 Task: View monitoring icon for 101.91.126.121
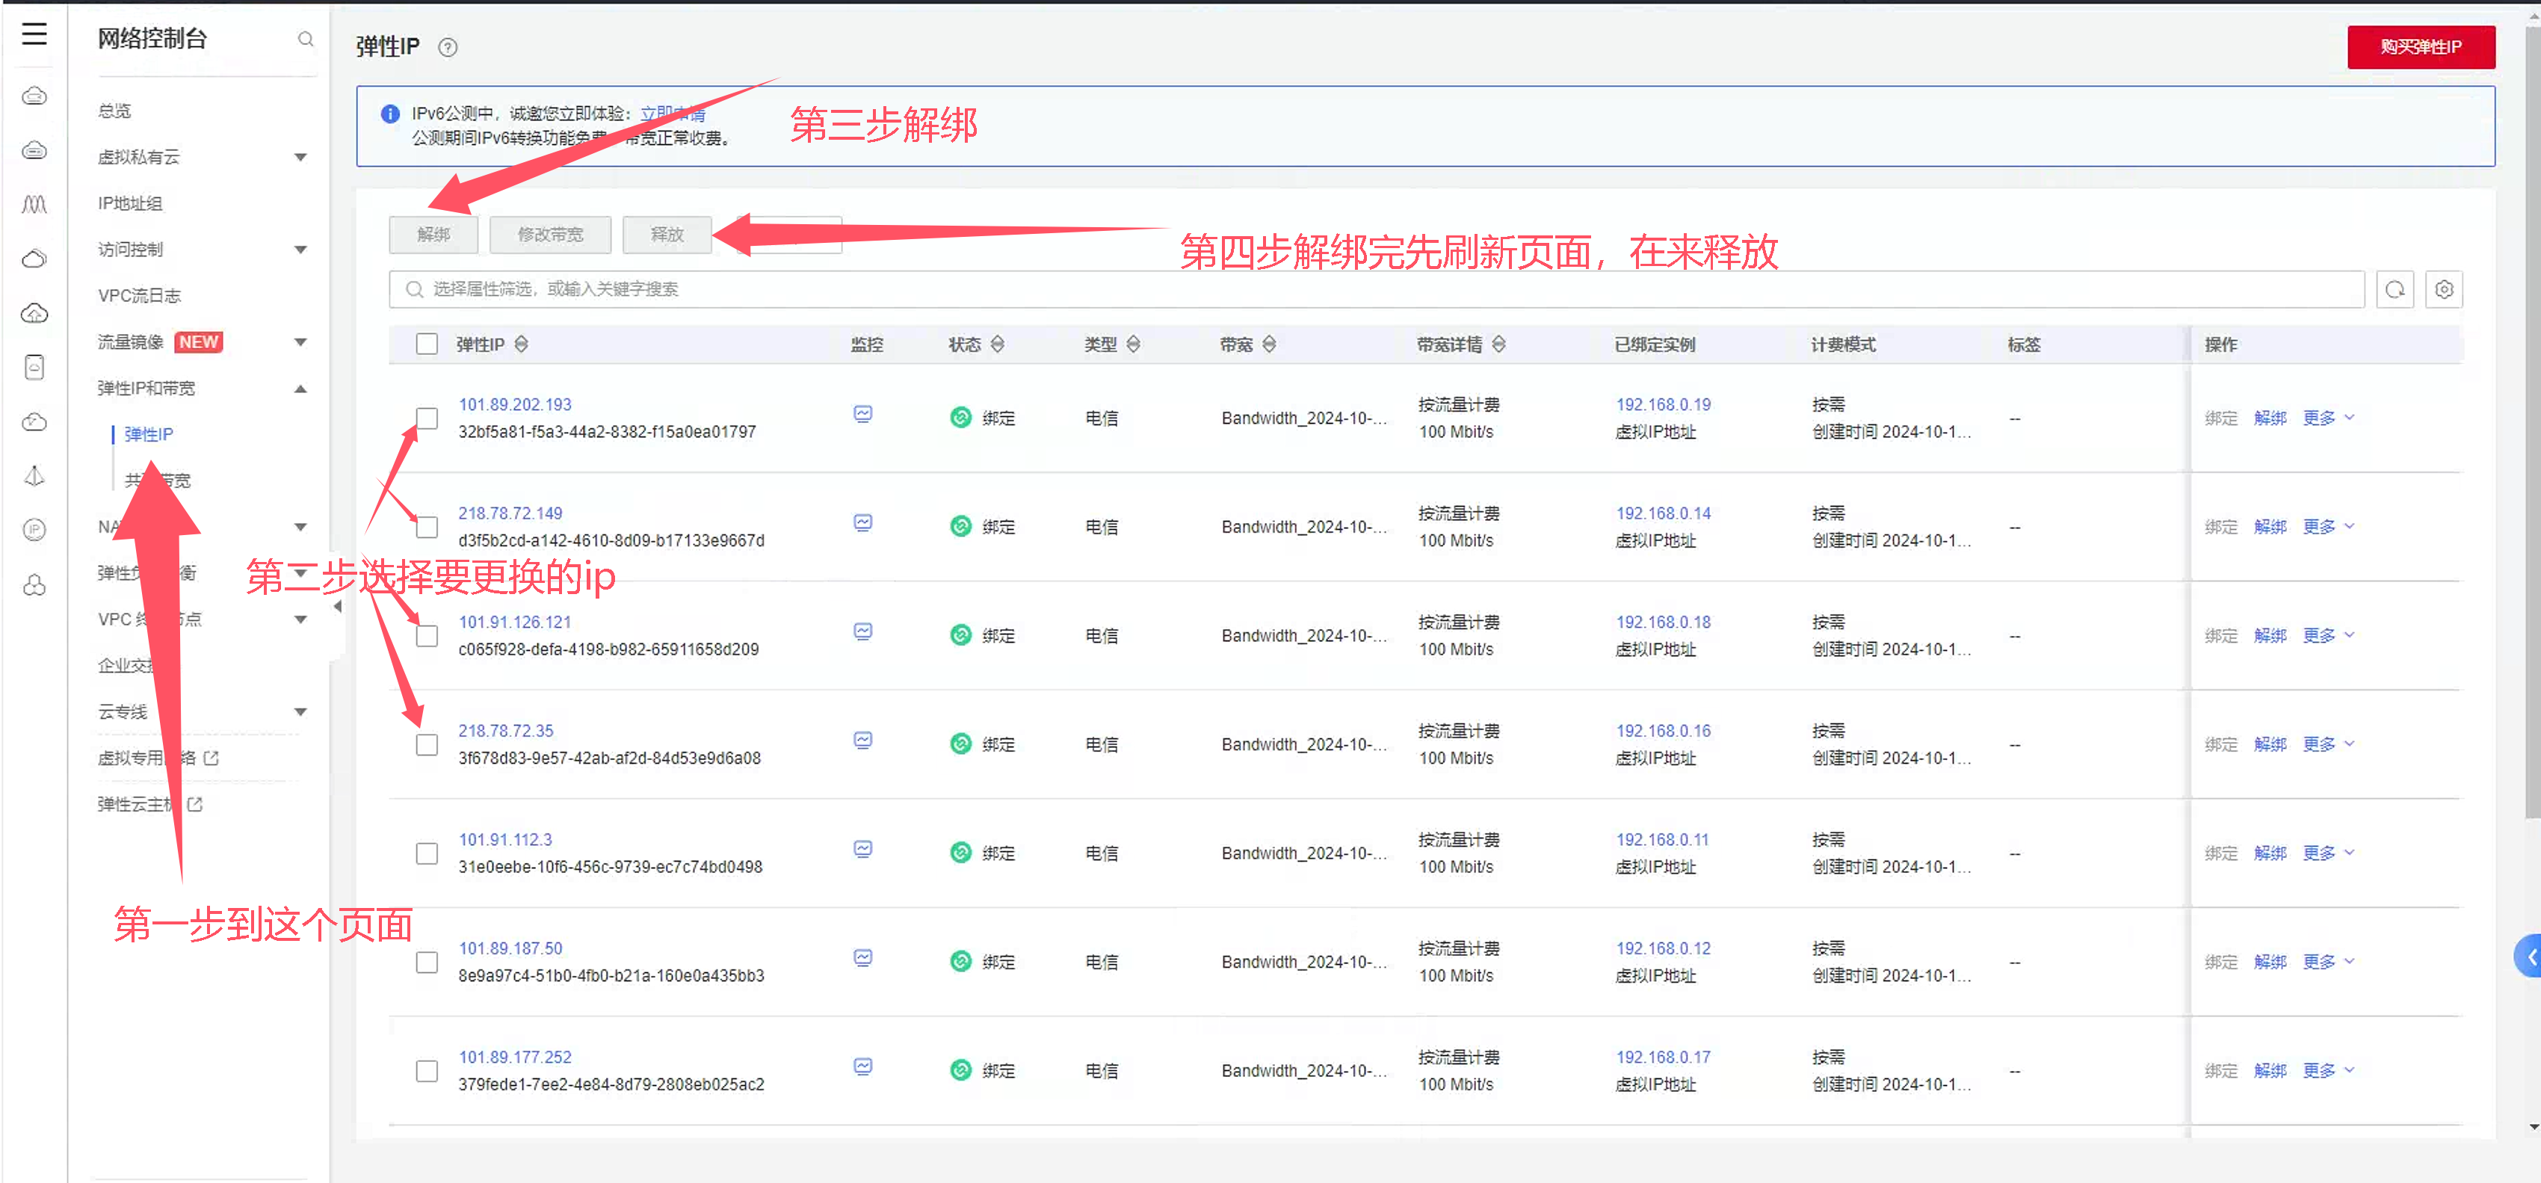(x=863, y=631)
